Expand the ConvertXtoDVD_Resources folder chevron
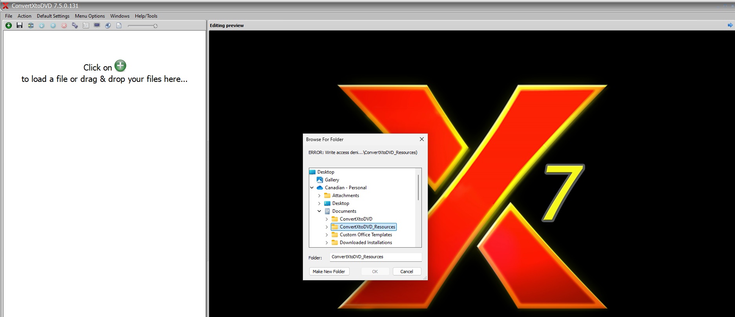735x317 pixels. coord(326,227)
